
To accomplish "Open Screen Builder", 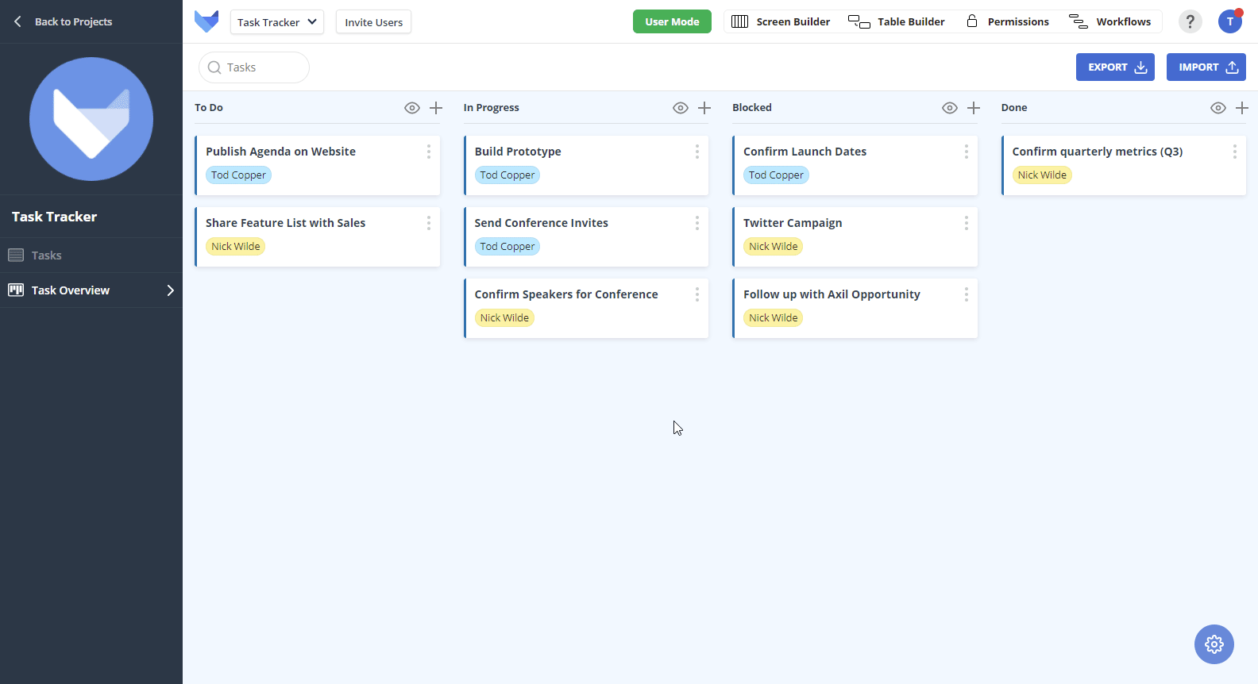I will [x=781, y=21].
